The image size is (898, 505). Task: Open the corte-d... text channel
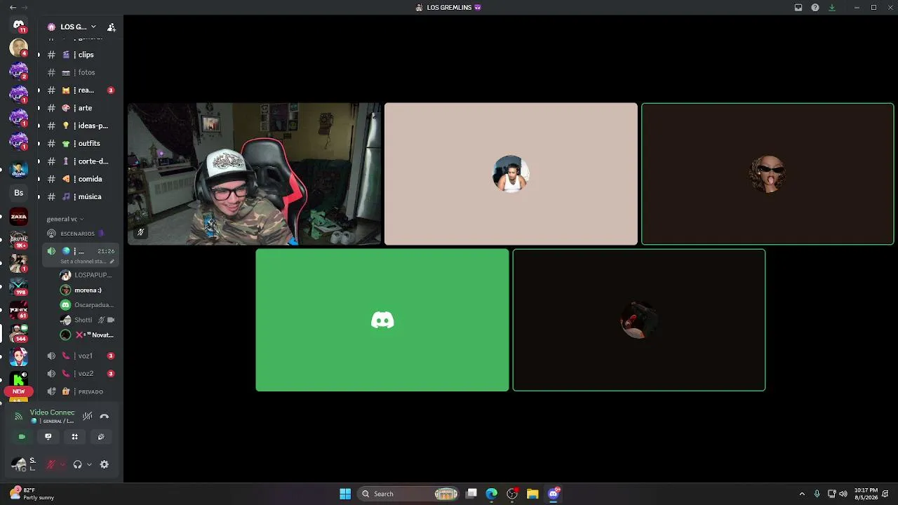tap(79, 161)
